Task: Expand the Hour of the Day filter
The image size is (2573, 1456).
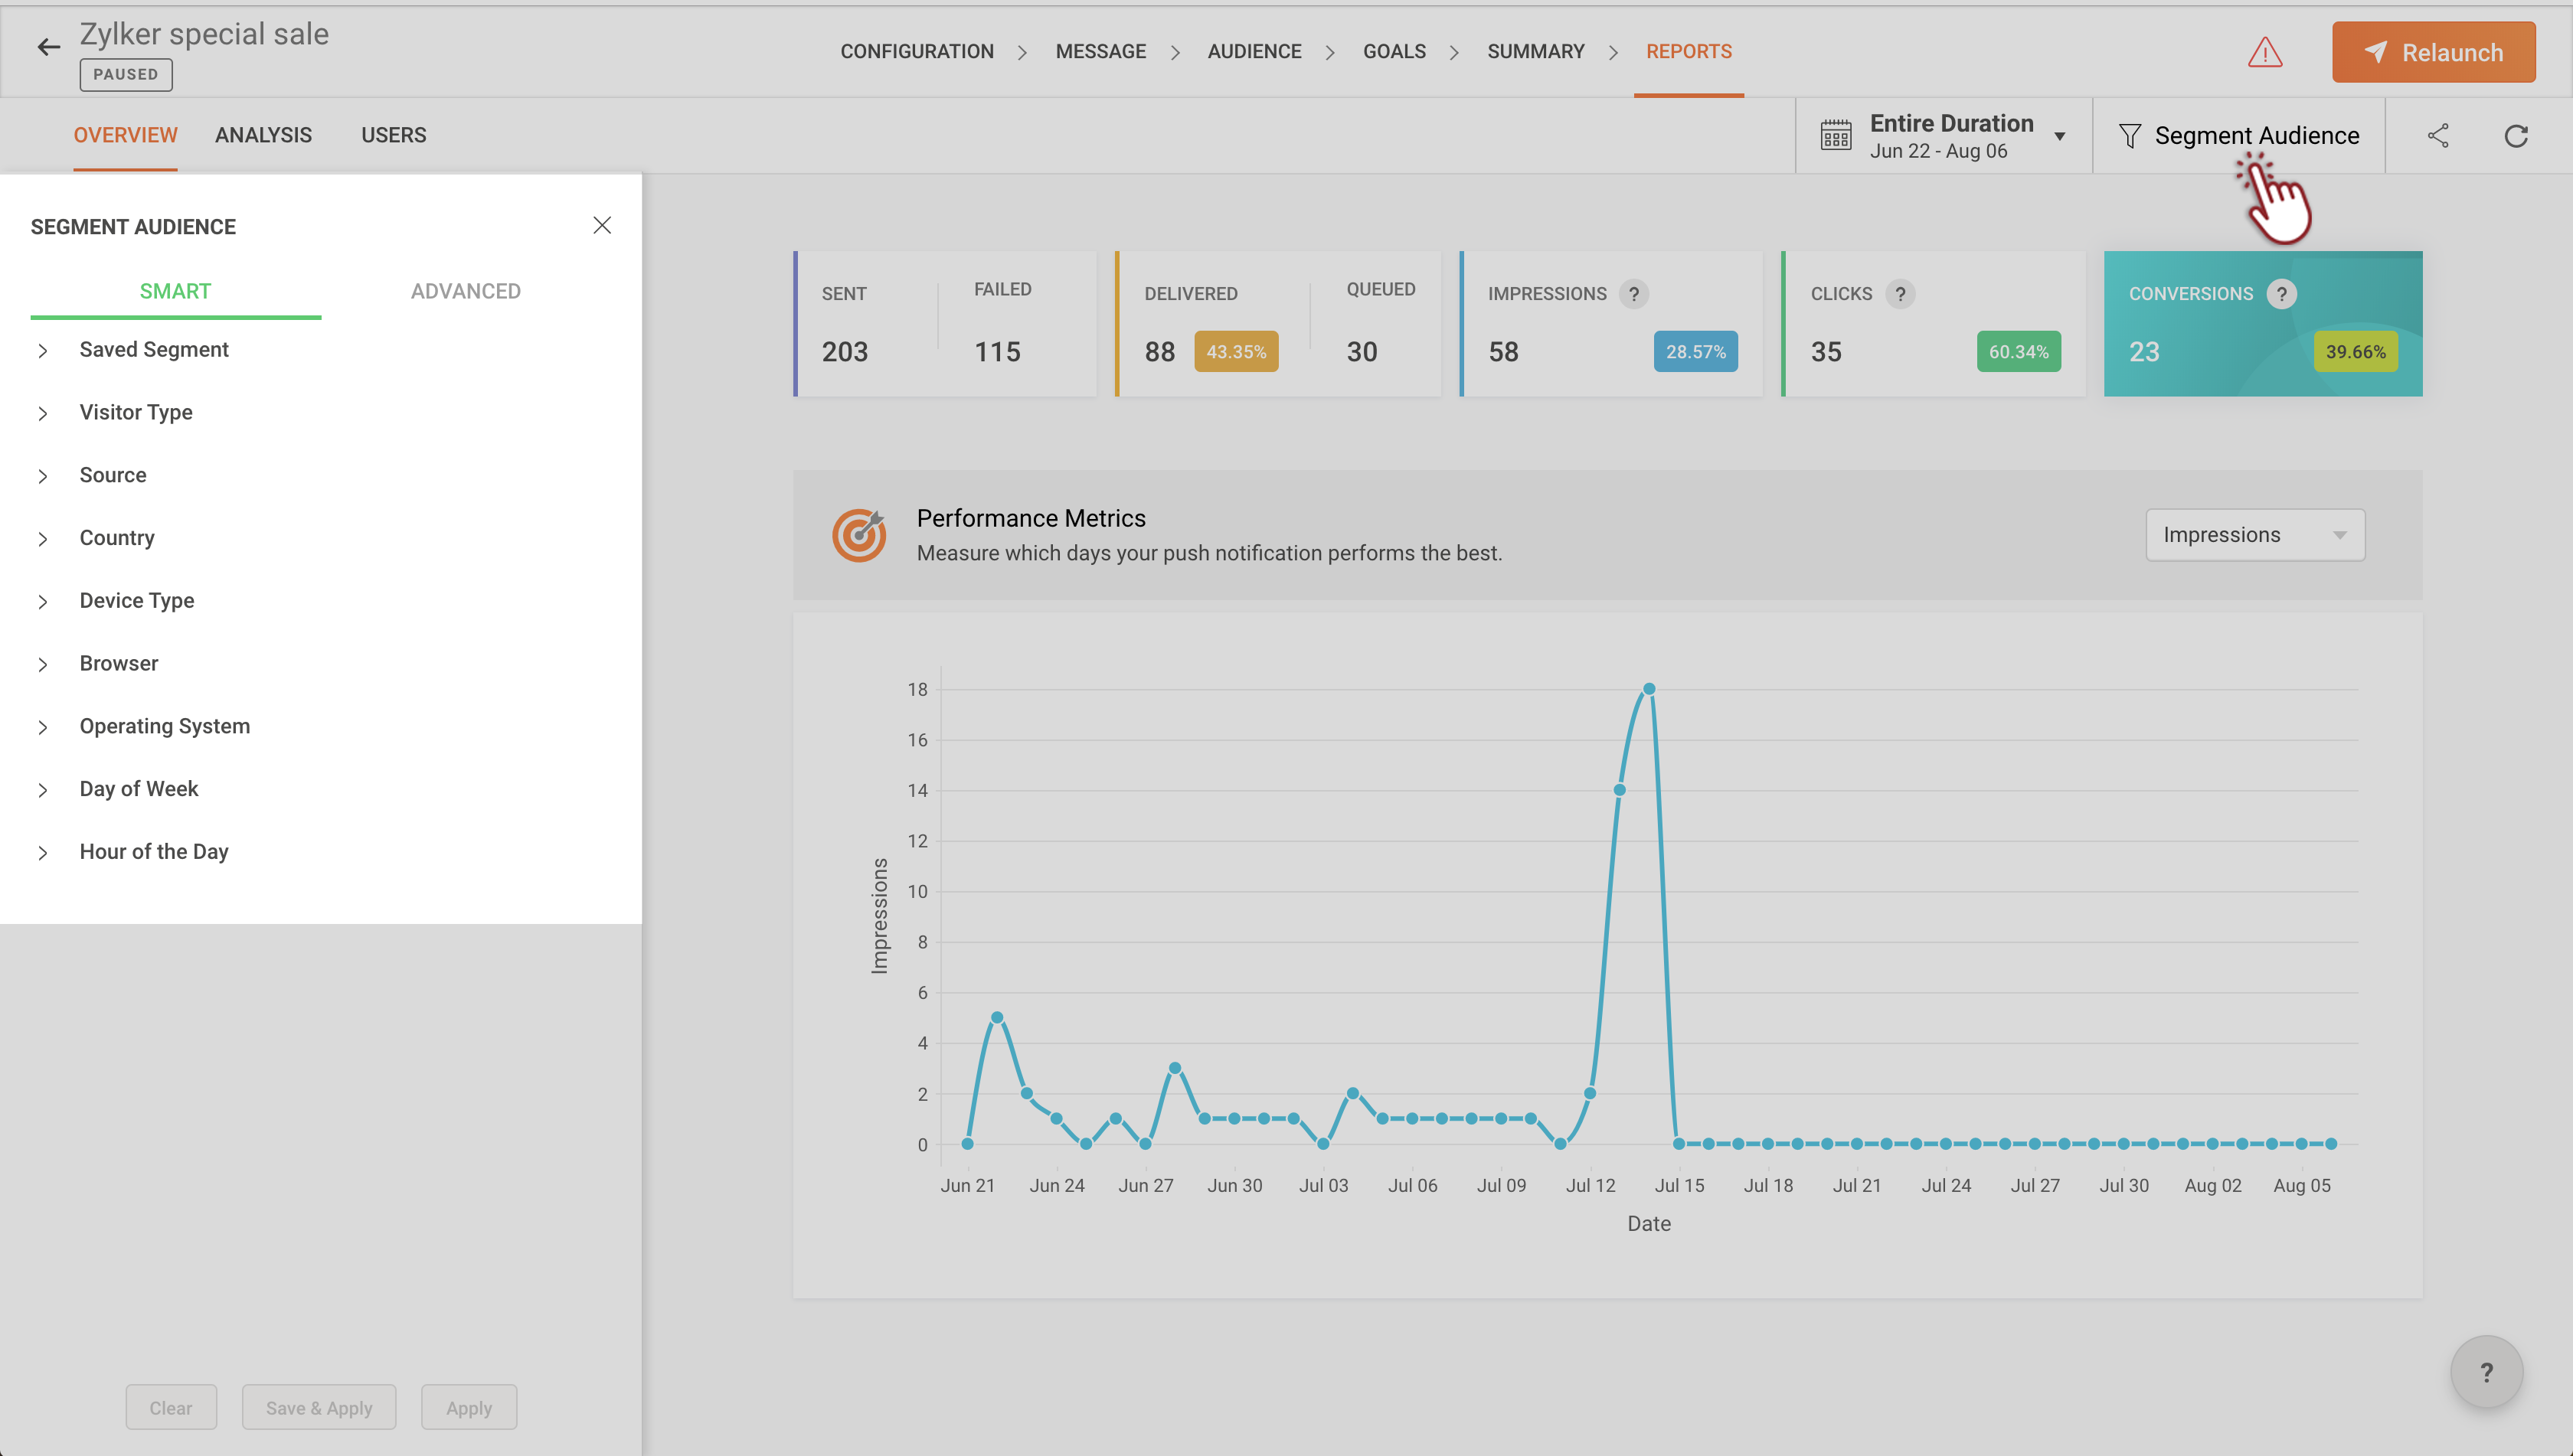Action: point(154,852)
